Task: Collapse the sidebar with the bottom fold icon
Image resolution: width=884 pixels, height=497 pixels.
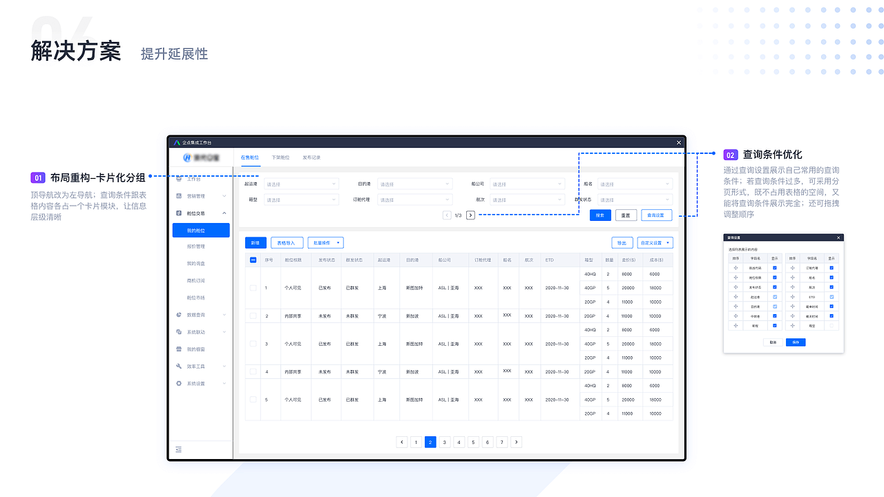Action: click(x=178, y=449)
